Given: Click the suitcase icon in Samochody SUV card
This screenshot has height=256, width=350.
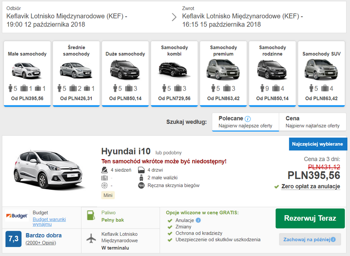Looking at the screenshot, I should [x=325, y=88].
